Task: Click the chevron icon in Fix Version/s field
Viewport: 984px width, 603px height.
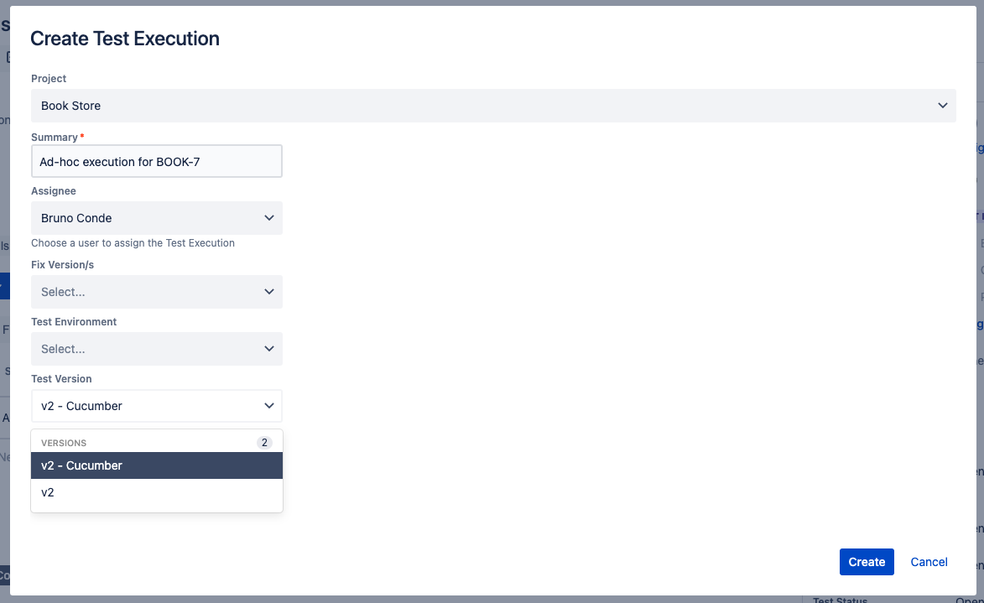Action: coord(269,292)
